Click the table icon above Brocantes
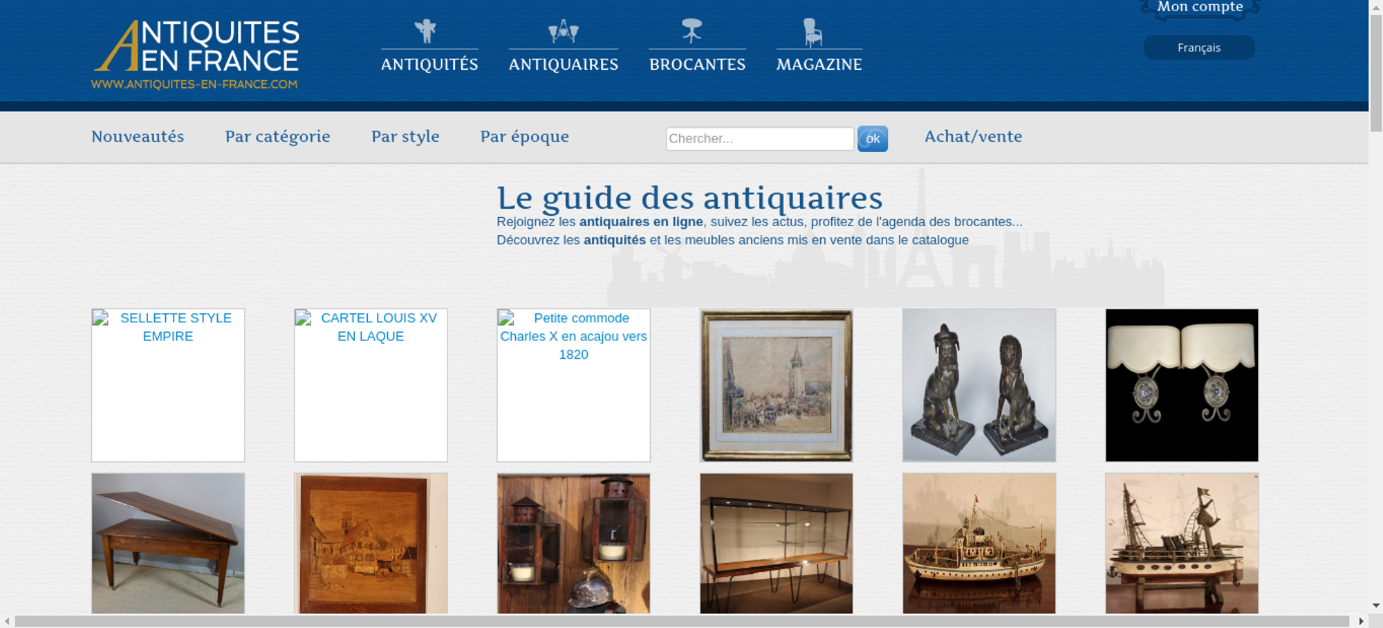Screen dimensions: 1383x628 tap(691, 31)
